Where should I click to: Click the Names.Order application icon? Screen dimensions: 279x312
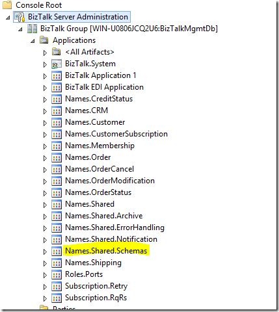57,158
